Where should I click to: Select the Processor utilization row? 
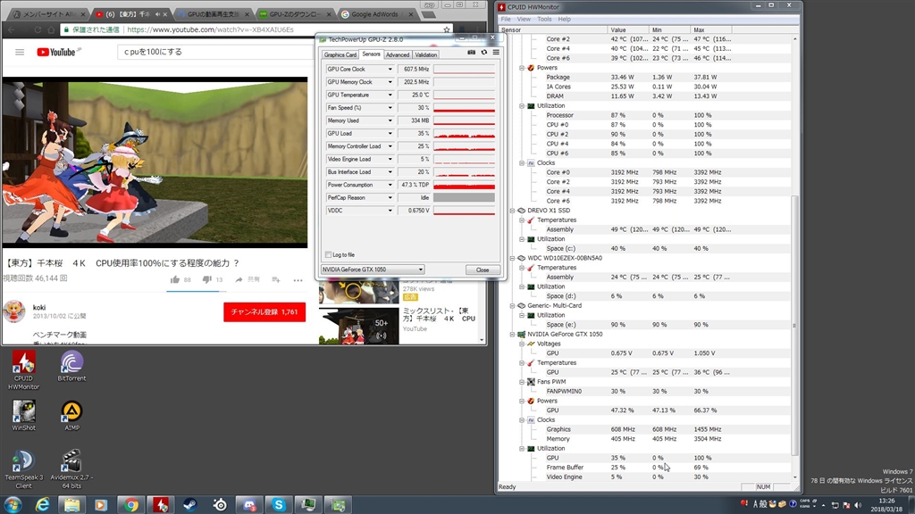click(x=645, y=115)
